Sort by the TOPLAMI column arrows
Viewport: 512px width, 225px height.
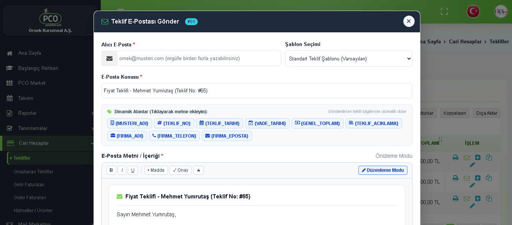point(440,139)
